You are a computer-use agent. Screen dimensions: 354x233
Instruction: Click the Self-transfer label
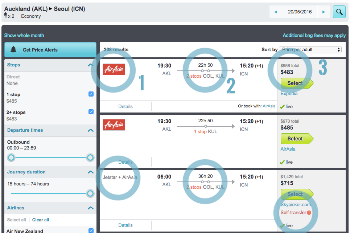(x=293, y=212)
